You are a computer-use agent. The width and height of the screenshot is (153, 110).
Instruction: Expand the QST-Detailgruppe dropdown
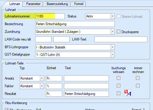coord(112,55)
